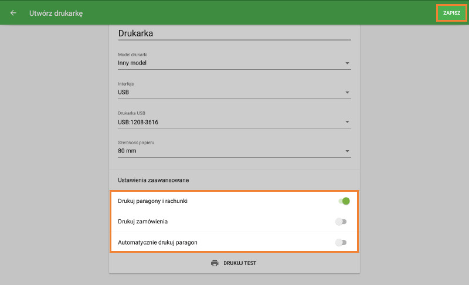
Task: Click the Drukuj zamówienia row label
Action: [144, 222]
